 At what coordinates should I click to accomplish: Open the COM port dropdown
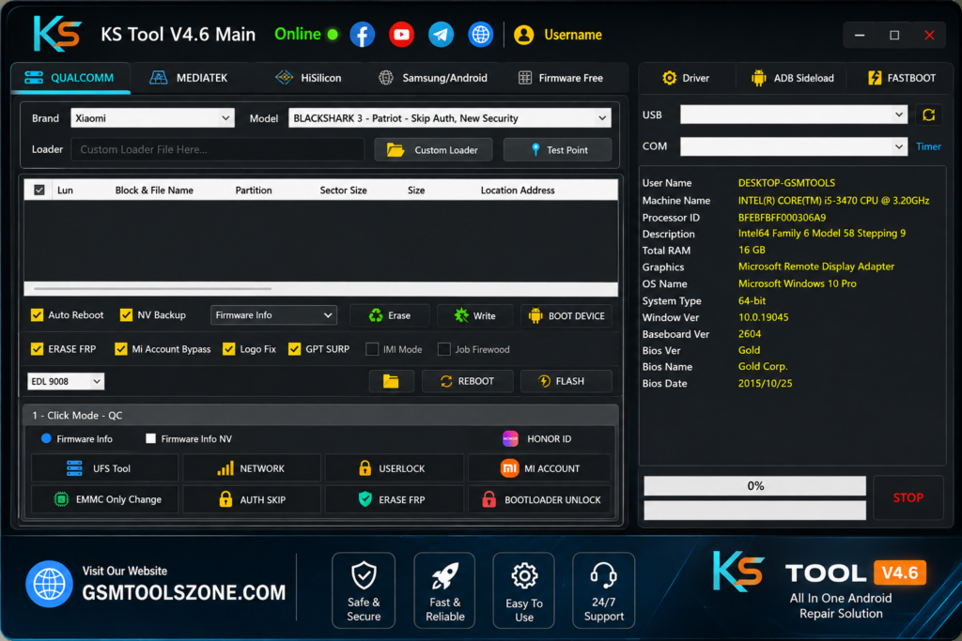point(794,146)
